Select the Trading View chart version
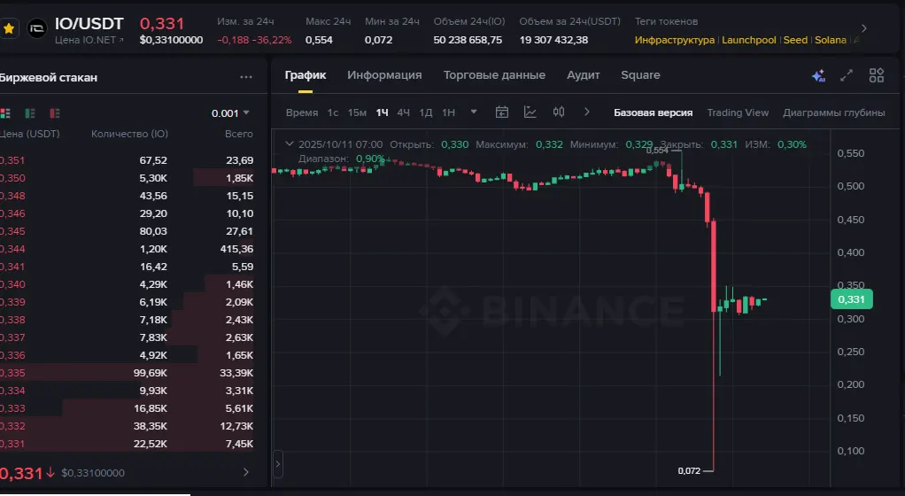 pyautogui.click(x=738, y=112)
